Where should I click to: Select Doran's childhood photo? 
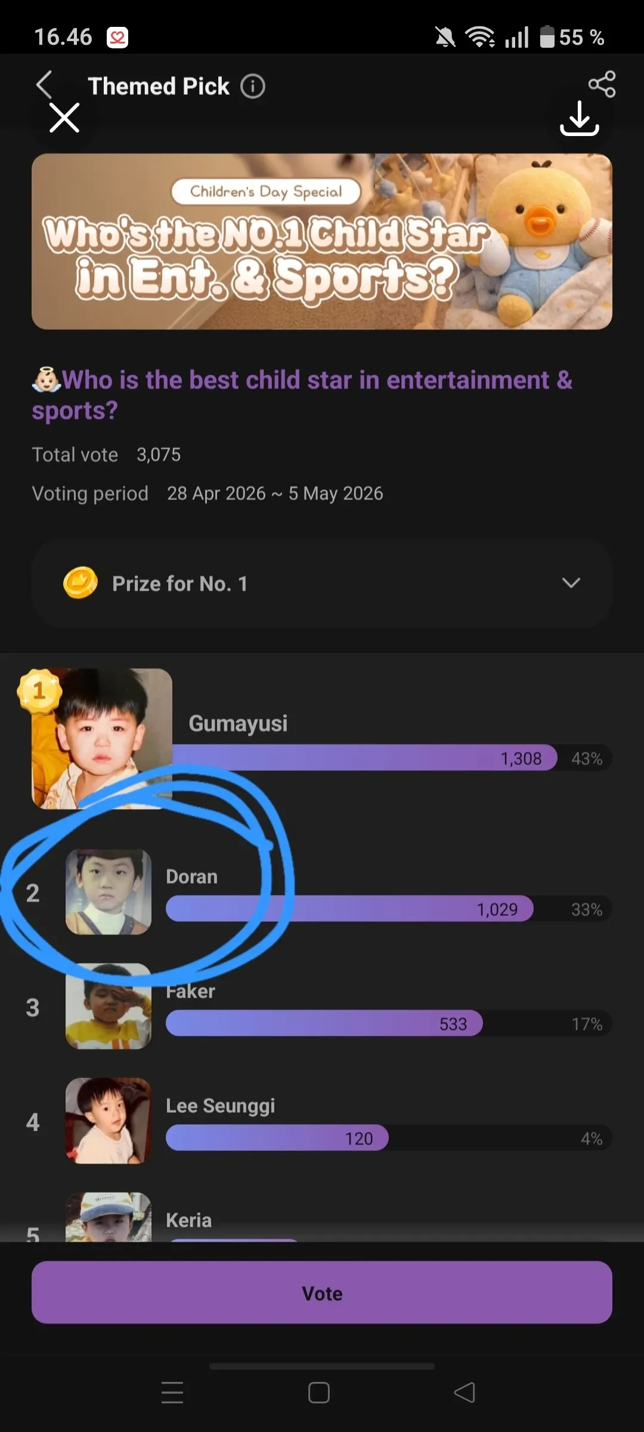(x=108, y=891)
